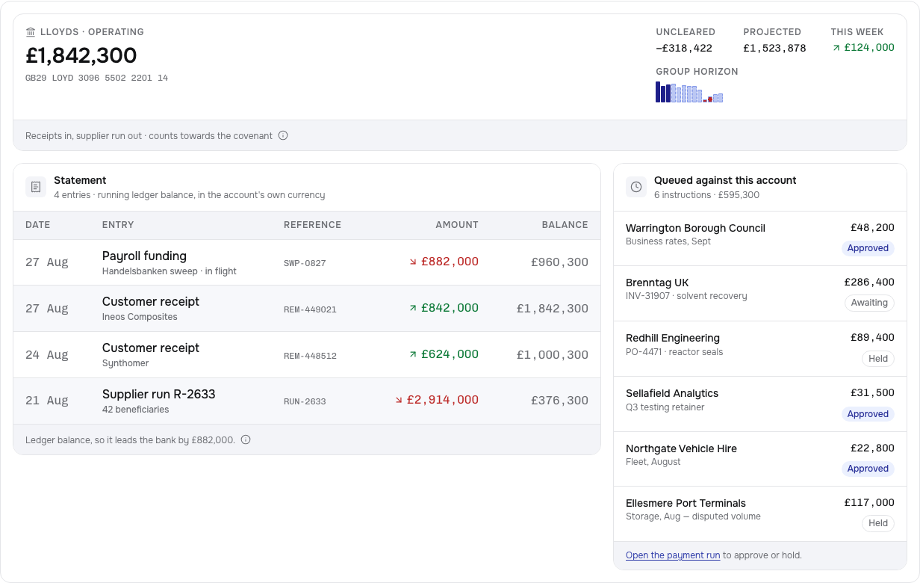Click the AMOUNT column header
The height and width of the screenshot is (583, 920).
(457, 225)
